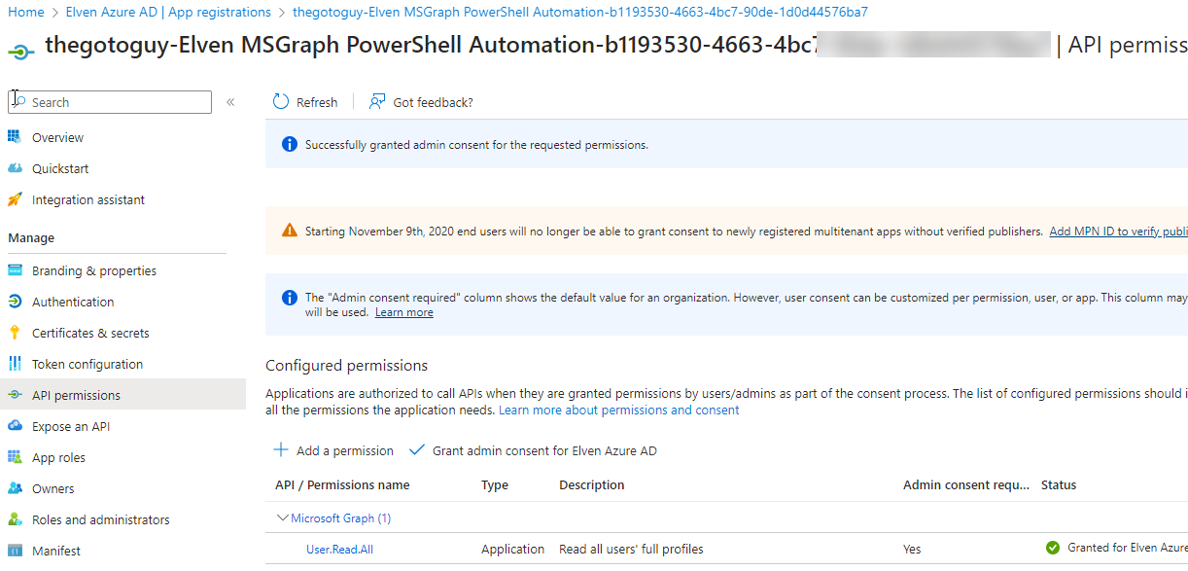Open Elven Azure AD | App registrations breadcrumb
1188x571 pixels.
pyautogui.click(x=168, y=12)
